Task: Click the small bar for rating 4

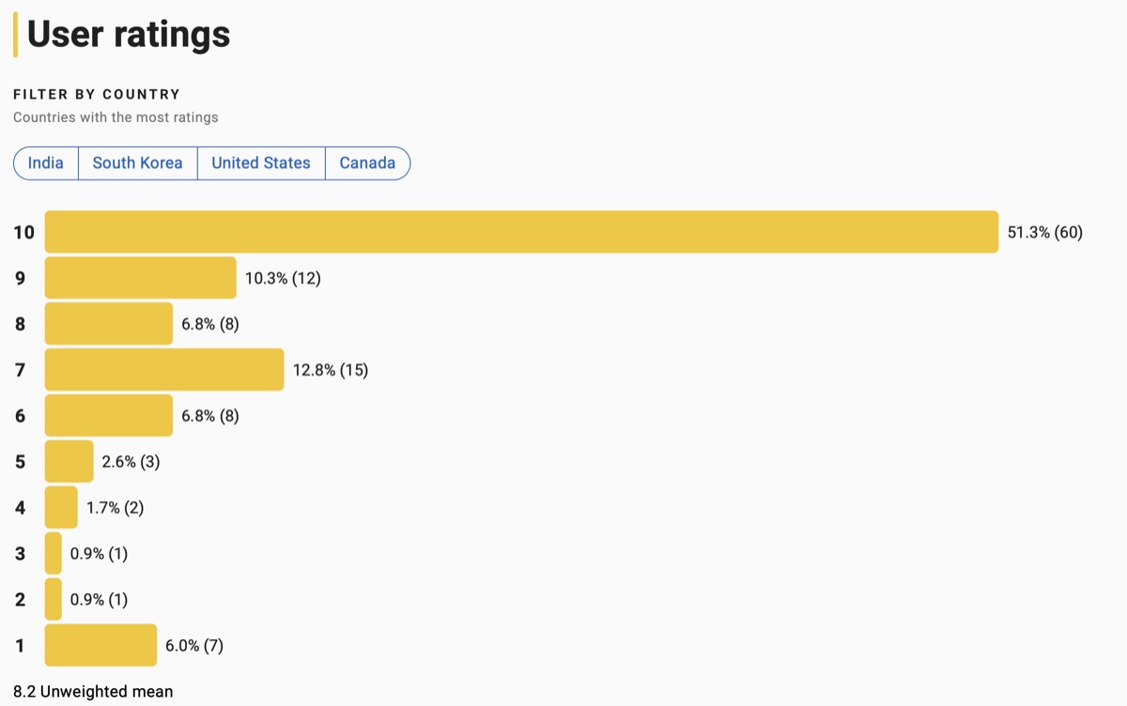Action: click(x=61, y=508)
